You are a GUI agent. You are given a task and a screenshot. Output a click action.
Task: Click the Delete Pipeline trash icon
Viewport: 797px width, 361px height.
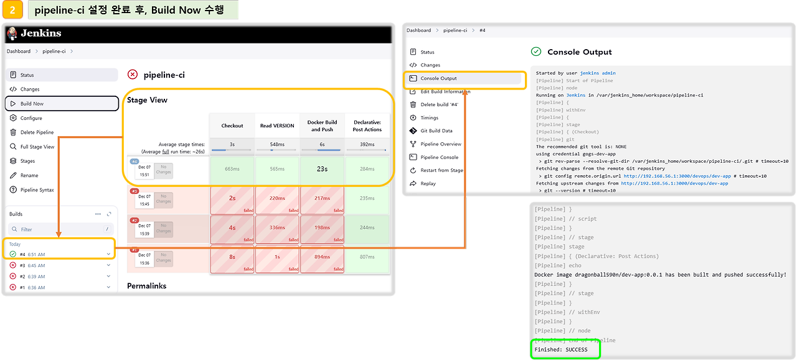click(14, 132)
